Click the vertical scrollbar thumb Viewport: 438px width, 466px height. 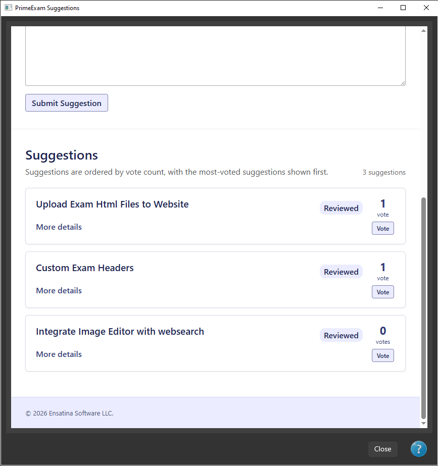coord(423,308)
